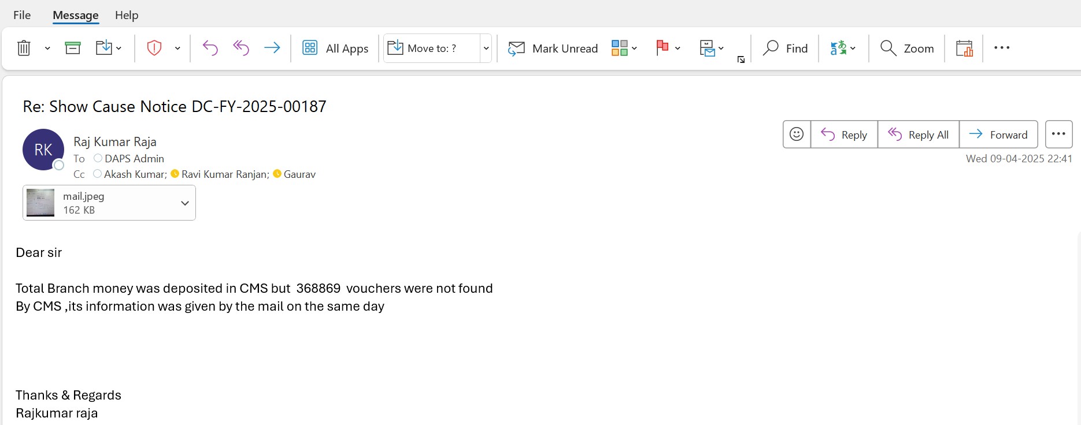Click the Follow Up flag icon
Viewport: 1081px width, 425px height.
tap(662, 48)
